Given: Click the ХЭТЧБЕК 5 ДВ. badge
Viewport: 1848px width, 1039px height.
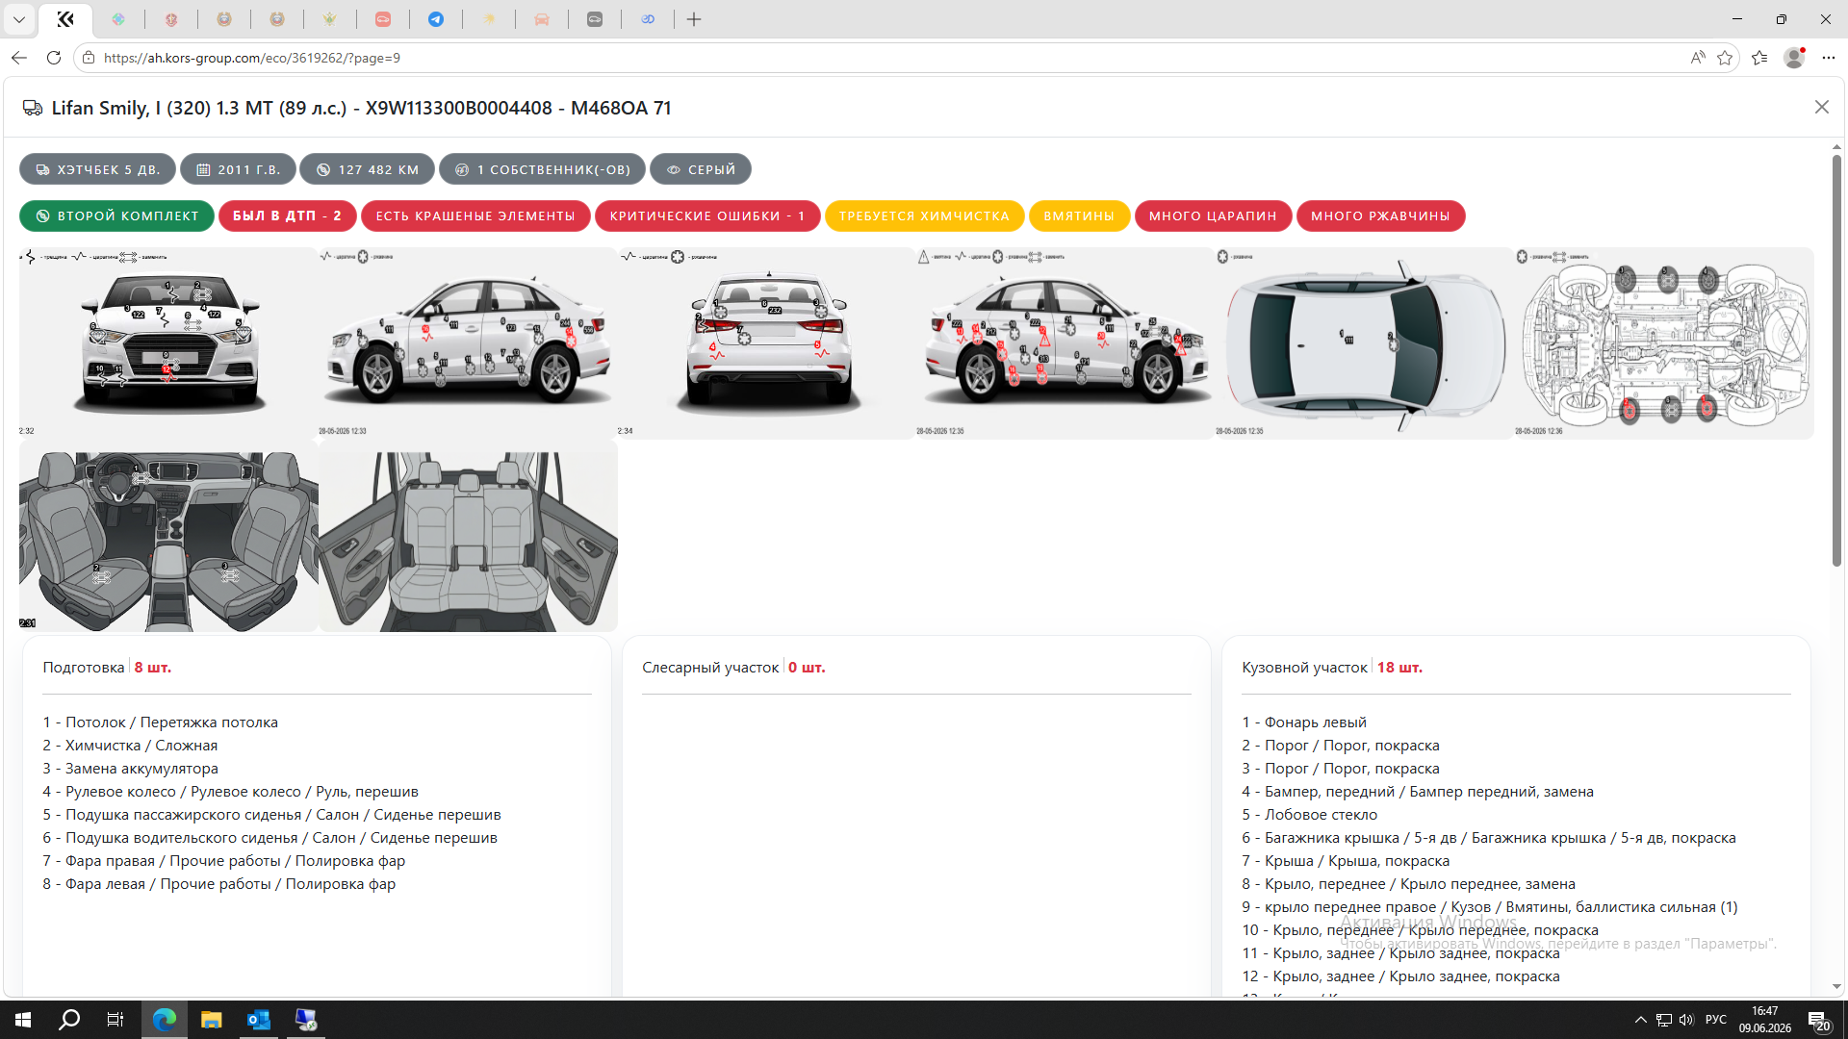Looking at the screenshot, I should tap(97, 169).
